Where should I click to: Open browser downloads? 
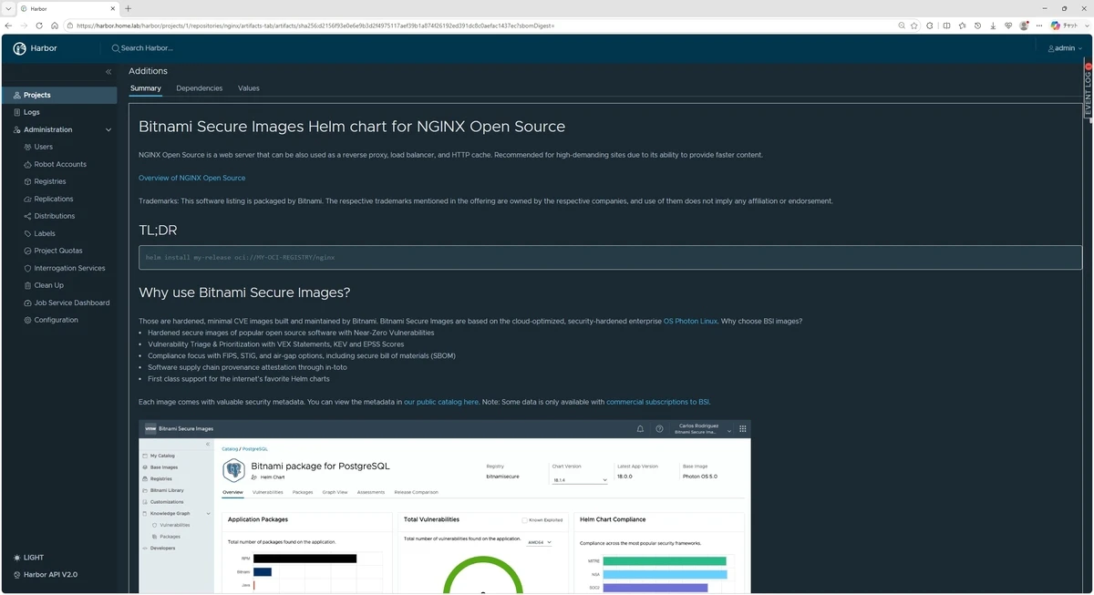tap(993, 26)
